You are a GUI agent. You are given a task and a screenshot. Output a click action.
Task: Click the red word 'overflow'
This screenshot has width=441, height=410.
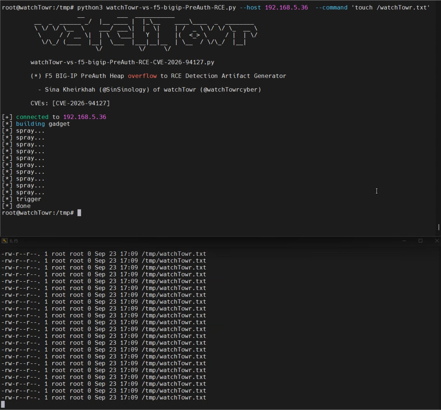pyautogui.click(x=142, y=76)
